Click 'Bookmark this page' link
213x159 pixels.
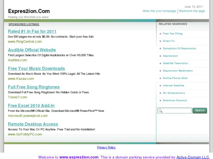(192, 11)
